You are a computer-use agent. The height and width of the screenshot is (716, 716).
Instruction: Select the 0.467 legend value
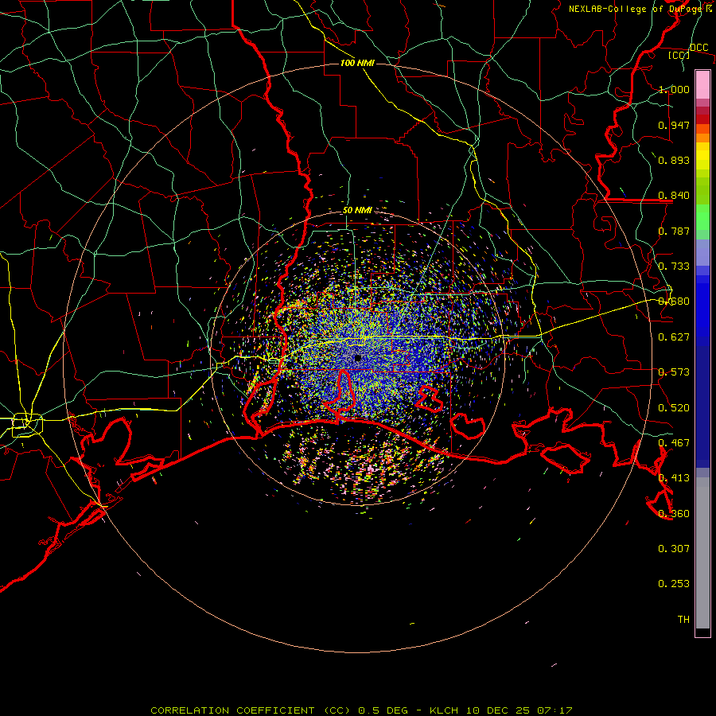click(674, 443)
